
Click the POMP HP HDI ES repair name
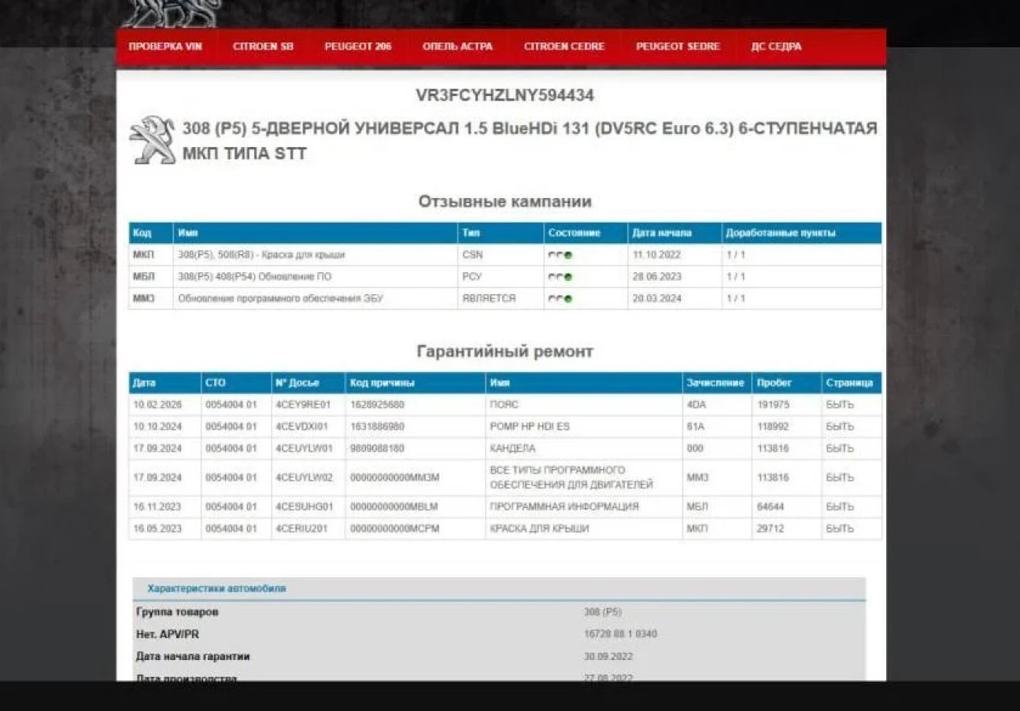point(530,426)
